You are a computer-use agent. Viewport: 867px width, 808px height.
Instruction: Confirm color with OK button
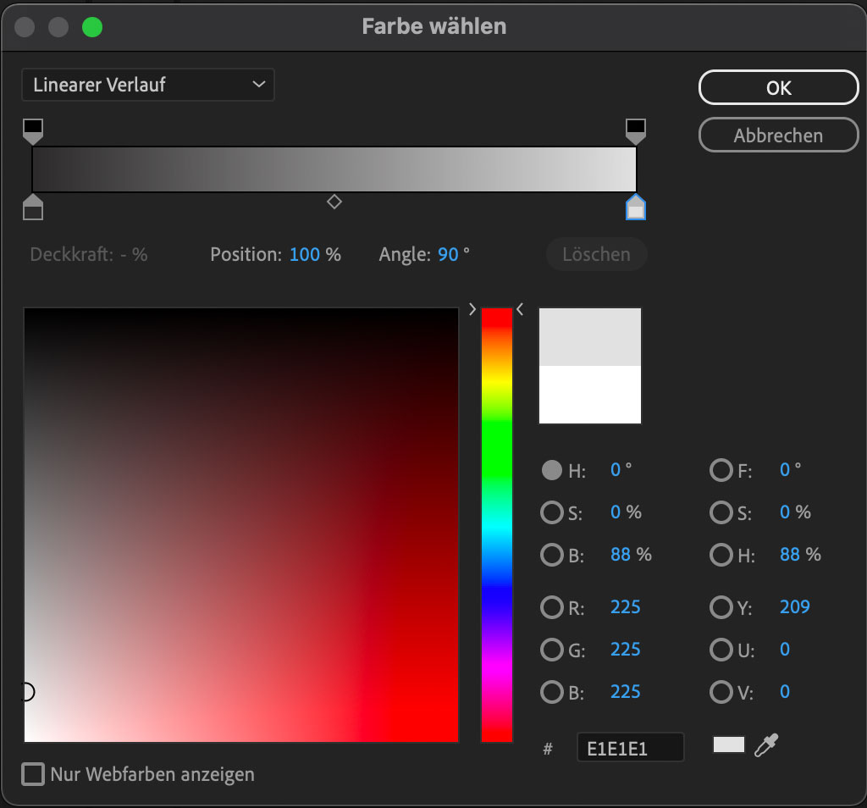pos(778,87)
